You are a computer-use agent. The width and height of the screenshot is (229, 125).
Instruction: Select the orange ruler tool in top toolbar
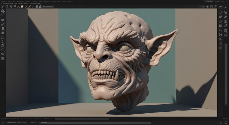(29, 7)
